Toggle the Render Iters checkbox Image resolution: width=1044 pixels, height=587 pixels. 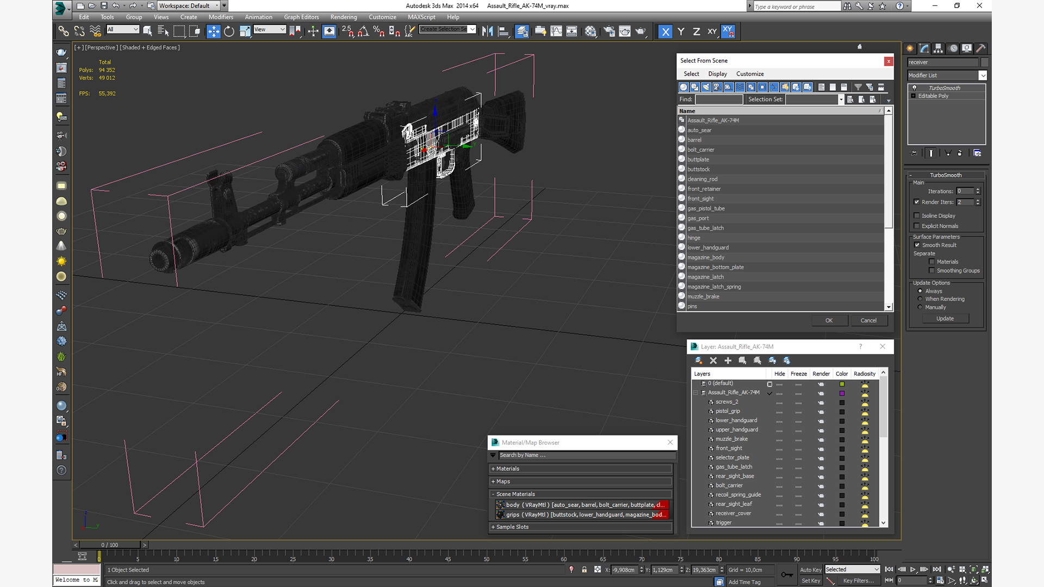[917, 202]
